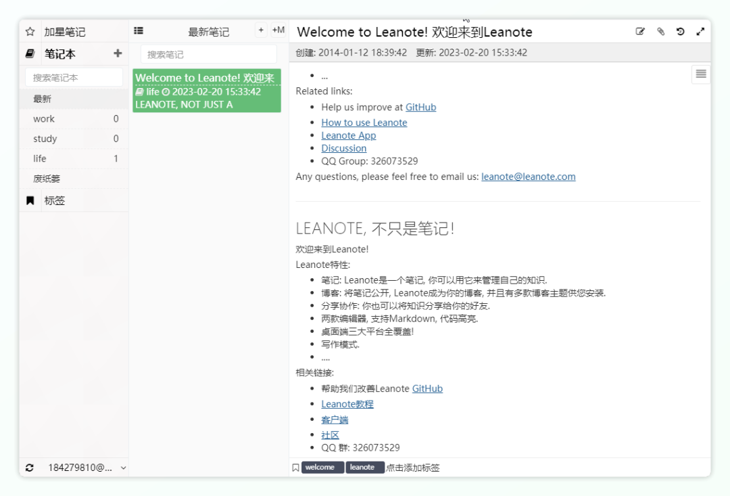Click the welcome tag chip

pyautogui.click(x=322, y=468)
